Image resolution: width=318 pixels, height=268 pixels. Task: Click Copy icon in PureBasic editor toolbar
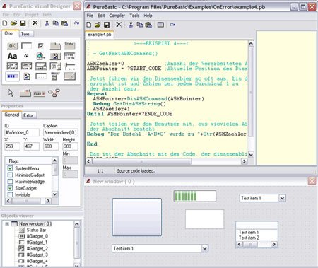click(x=139, y=25)
